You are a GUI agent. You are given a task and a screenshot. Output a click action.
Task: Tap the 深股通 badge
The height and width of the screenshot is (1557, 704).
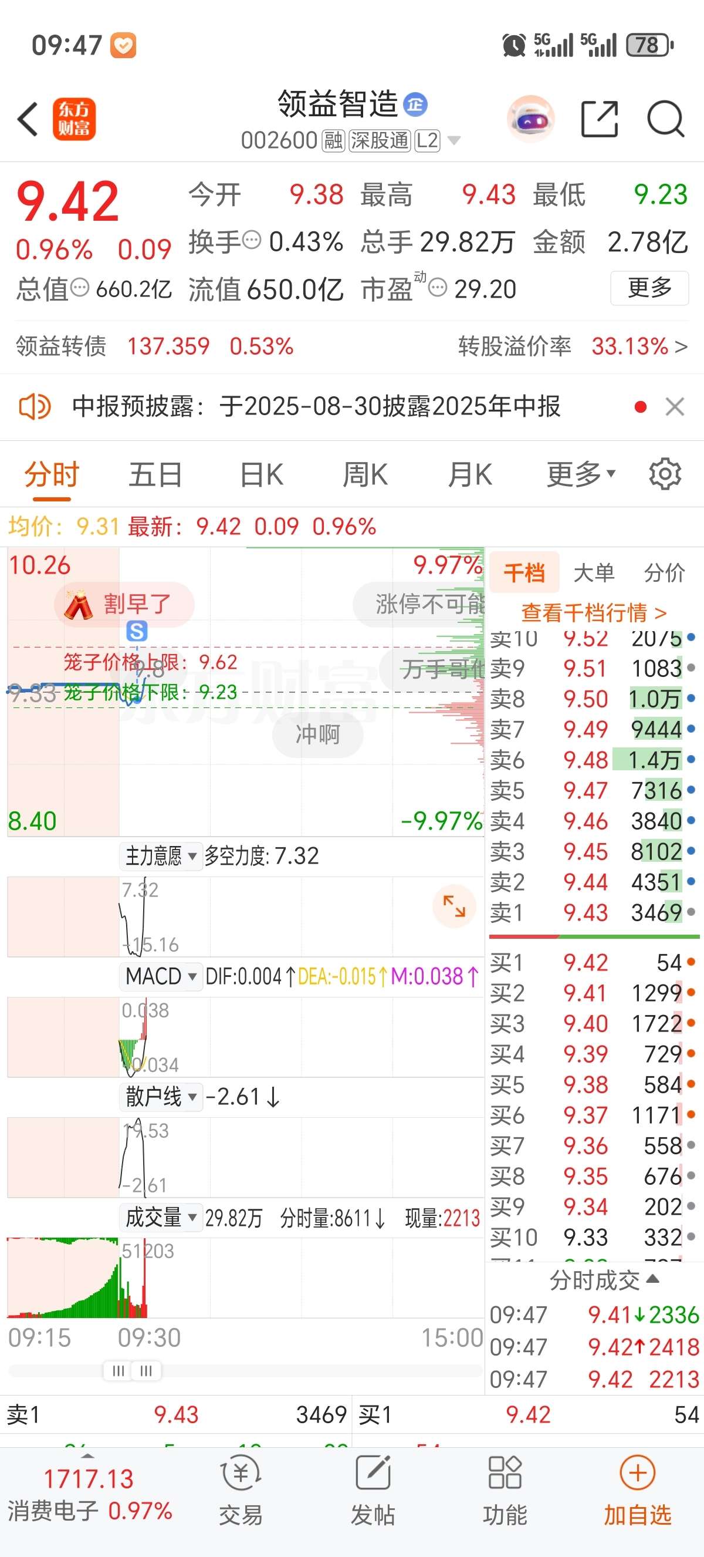(379, 141)
